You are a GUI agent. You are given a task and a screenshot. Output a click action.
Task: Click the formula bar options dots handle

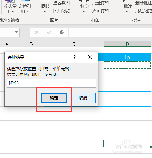click(25, 32)
